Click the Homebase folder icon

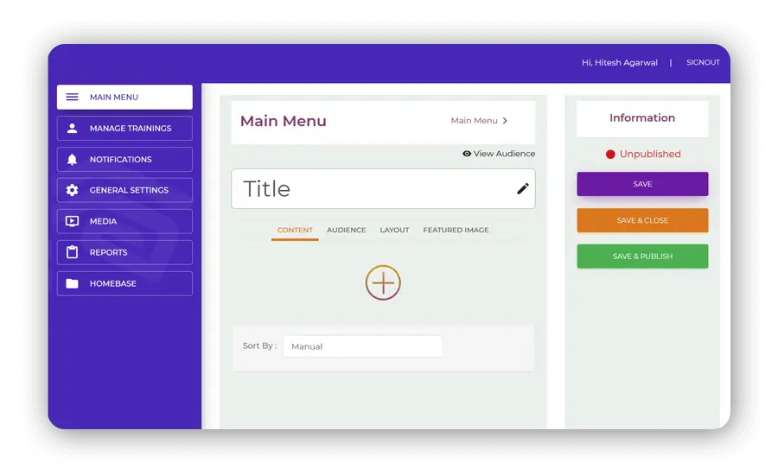pos(73,283)
